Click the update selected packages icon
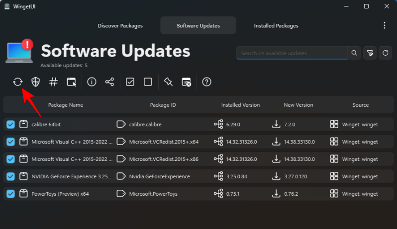397x229 pixels. (x=18, y=82)
